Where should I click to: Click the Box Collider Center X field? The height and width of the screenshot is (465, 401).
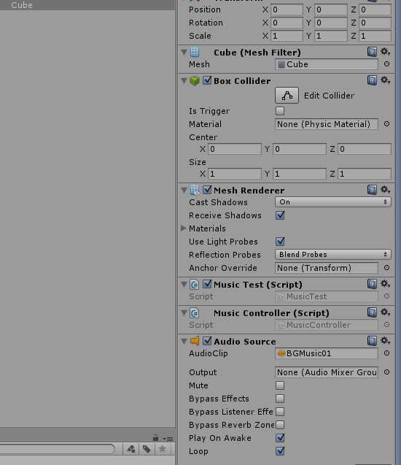point(235,149)
